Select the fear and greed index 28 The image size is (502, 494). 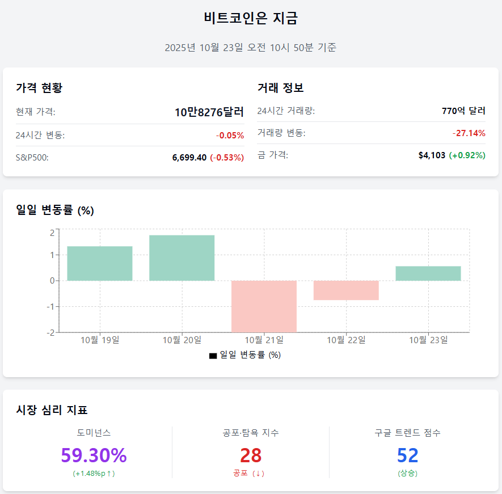[251, 455]
